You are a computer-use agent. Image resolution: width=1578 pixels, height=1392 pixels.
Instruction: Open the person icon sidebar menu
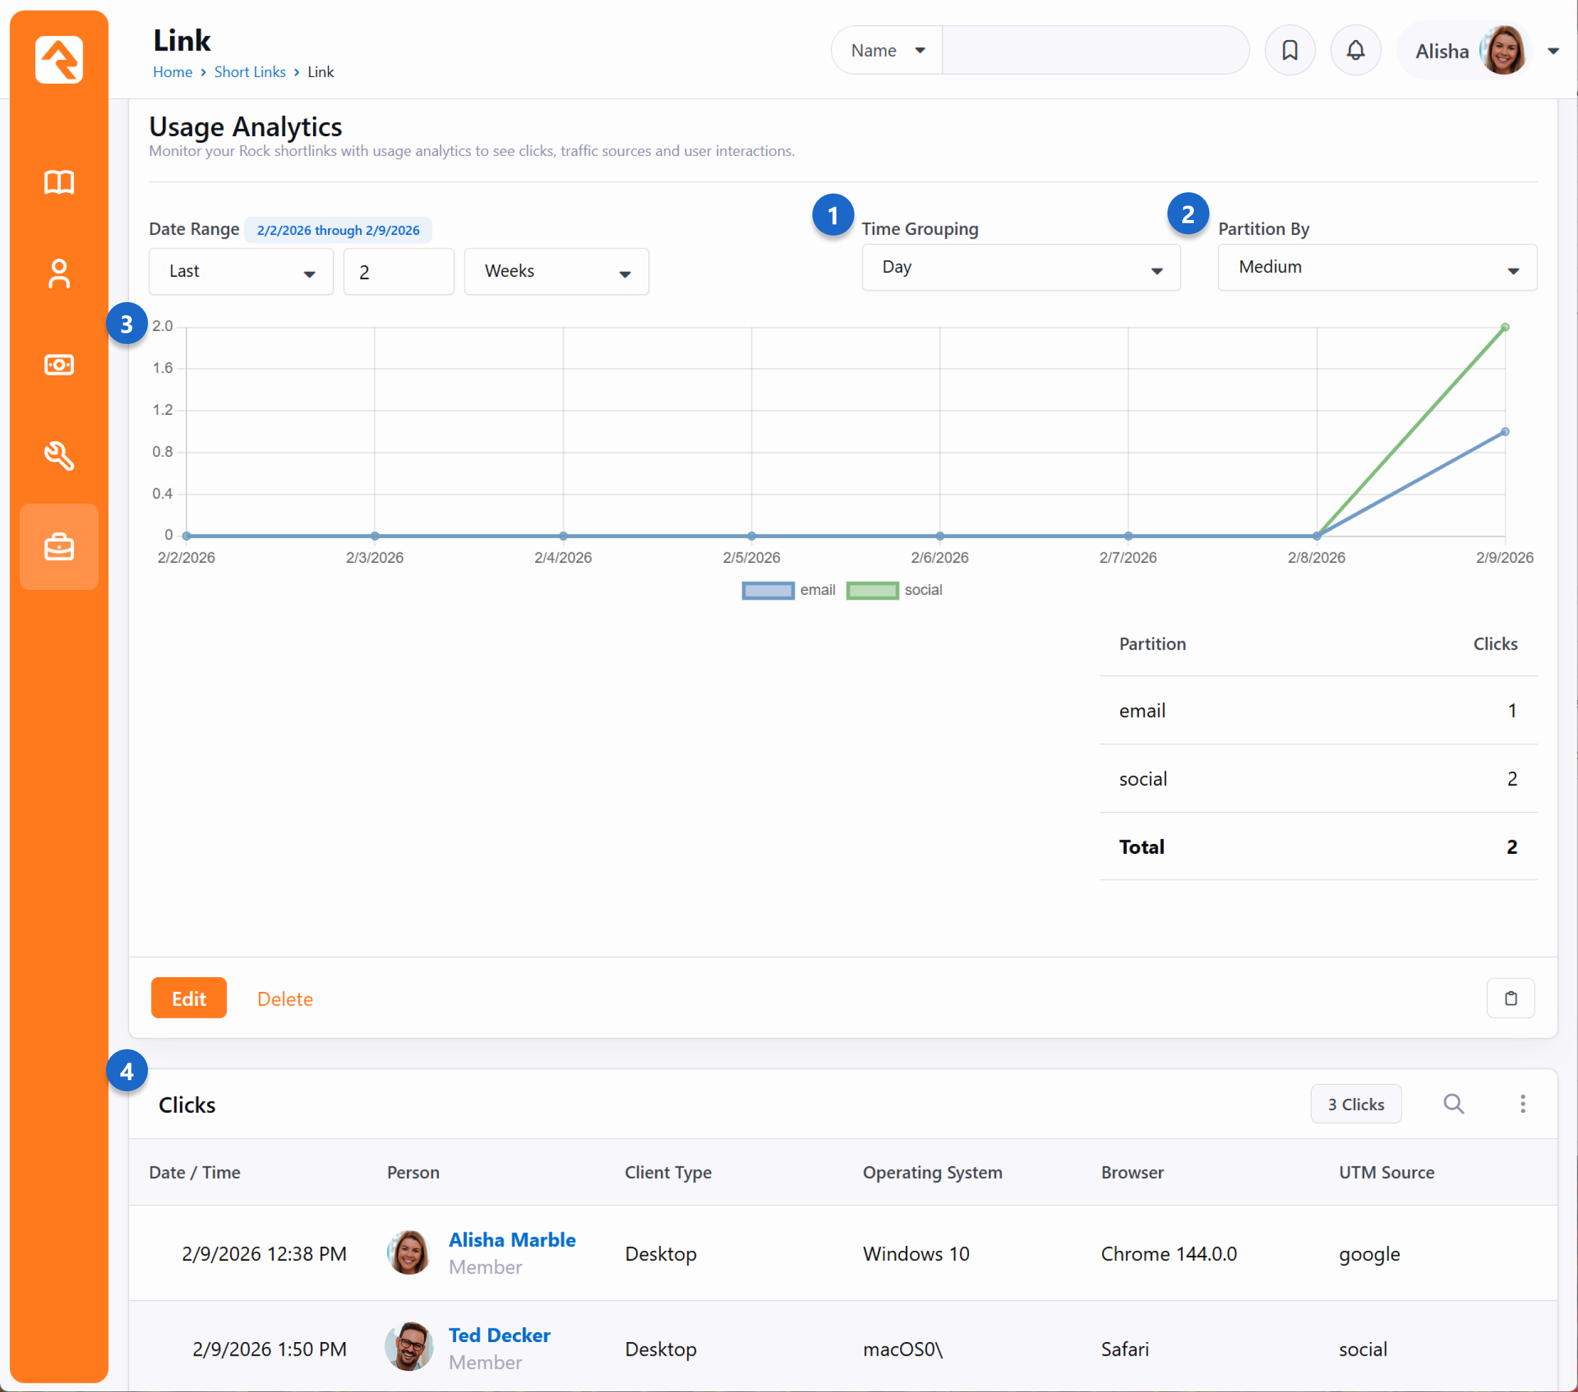pyautogui.click(x=59, y=273)
